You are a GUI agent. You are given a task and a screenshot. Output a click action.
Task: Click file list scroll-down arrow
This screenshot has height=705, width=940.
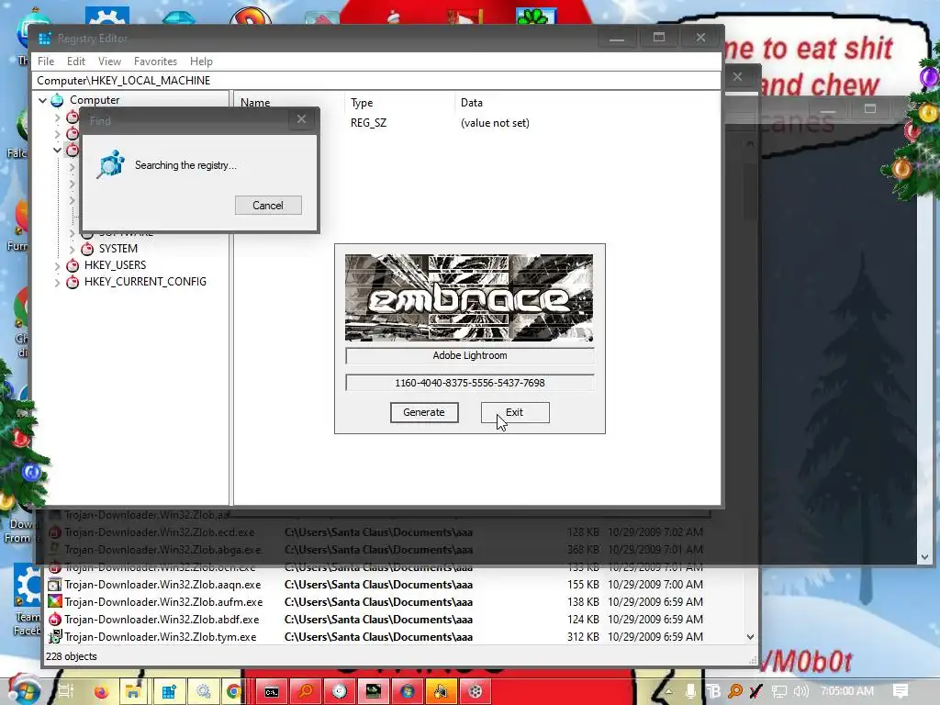(x=750, y=637)
